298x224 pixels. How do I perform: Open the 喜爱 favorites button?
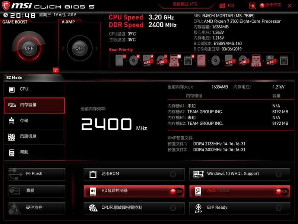[x=37, y=191]
